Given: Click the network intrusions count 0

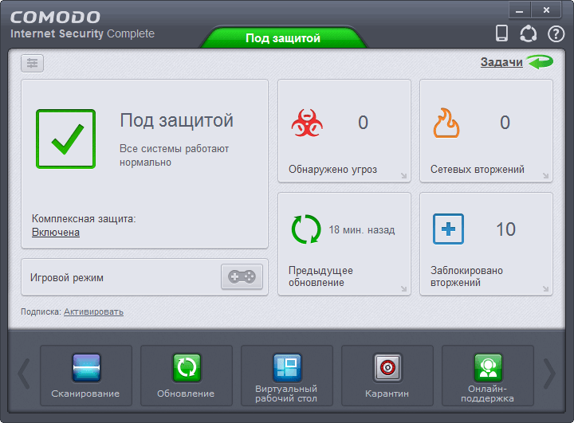Looking at the screenshot, I should (x=505, y=123).
